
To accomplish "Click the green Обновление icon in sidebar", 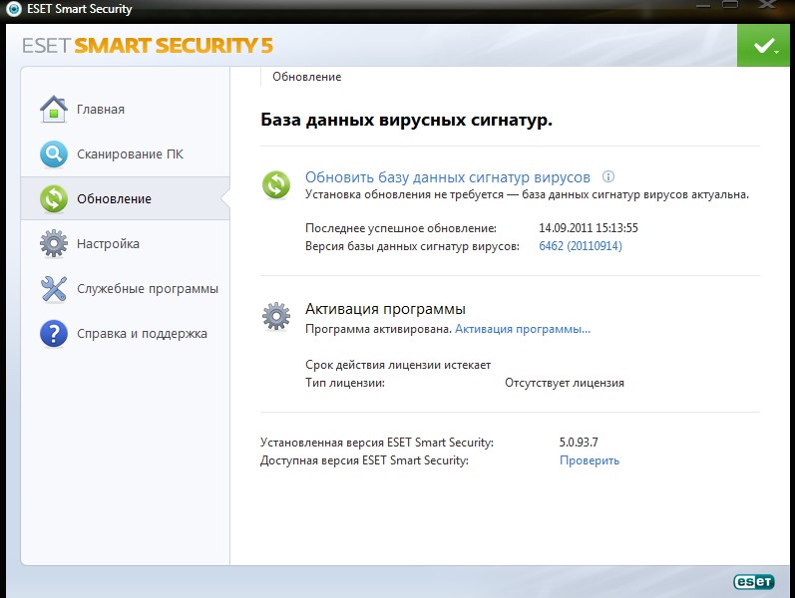I will click(53, 198).
